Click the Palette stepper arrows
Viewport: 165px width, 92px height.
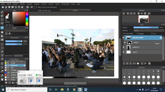pos(27,31)
